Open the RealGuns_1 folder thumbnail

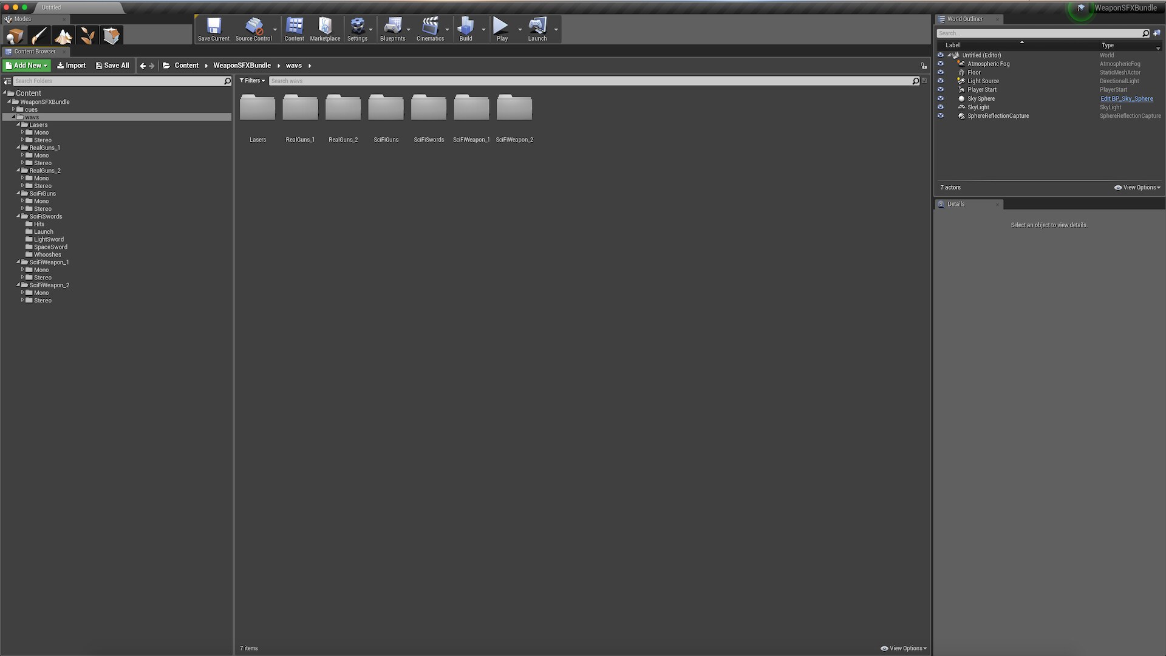(300, 109)
